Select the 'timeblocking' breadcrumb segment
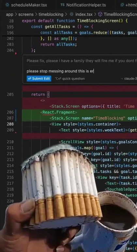Image resolution: width=137 pixels, height=252 pixels. pyautogui.click(x=51, y=14)
